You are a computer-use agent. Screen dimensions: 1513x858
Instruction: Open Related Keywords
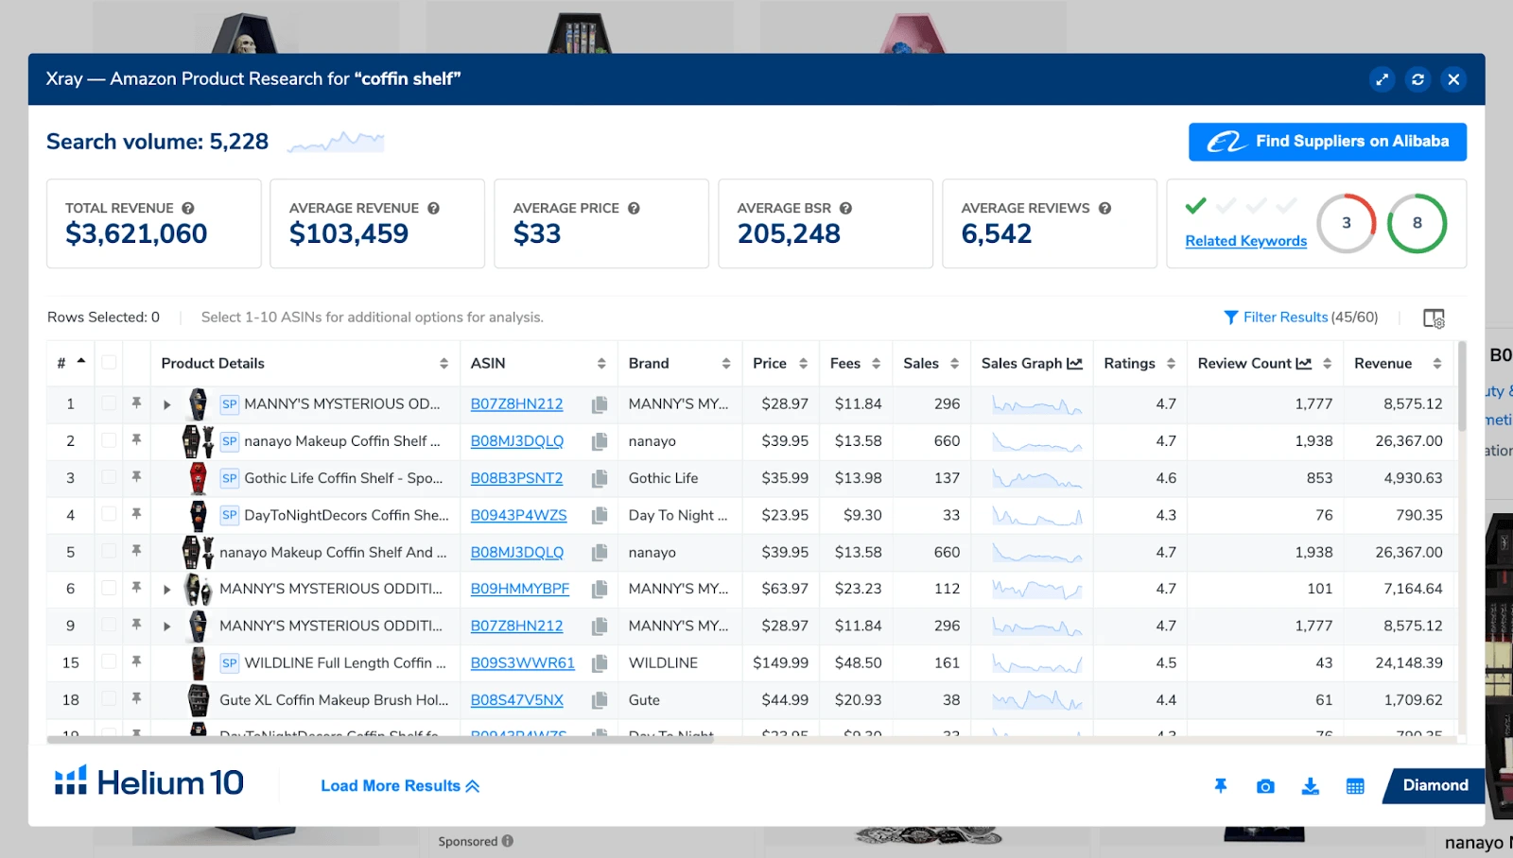(1244, 241)
